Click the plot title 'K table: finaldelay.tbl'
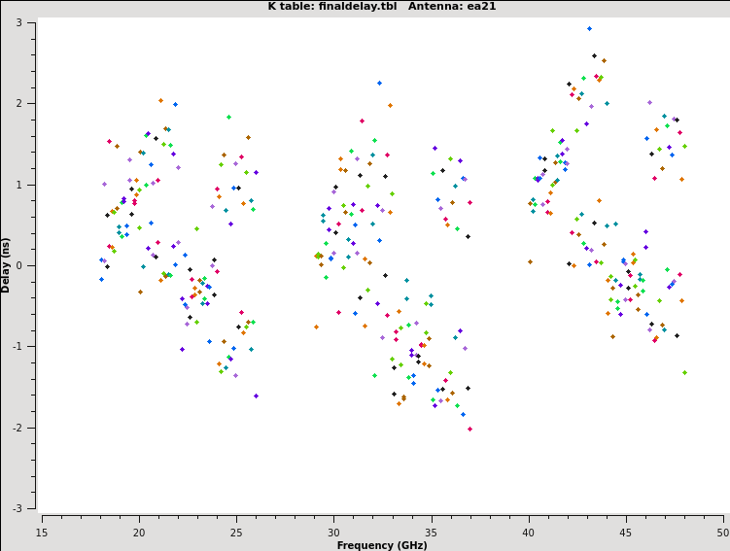Screen dimensions: 730x551 pyautogui.click(x=331, y=7)
